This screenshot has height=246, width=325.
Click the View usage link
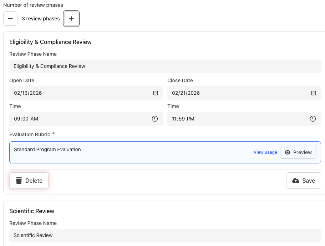coord(265,152)
